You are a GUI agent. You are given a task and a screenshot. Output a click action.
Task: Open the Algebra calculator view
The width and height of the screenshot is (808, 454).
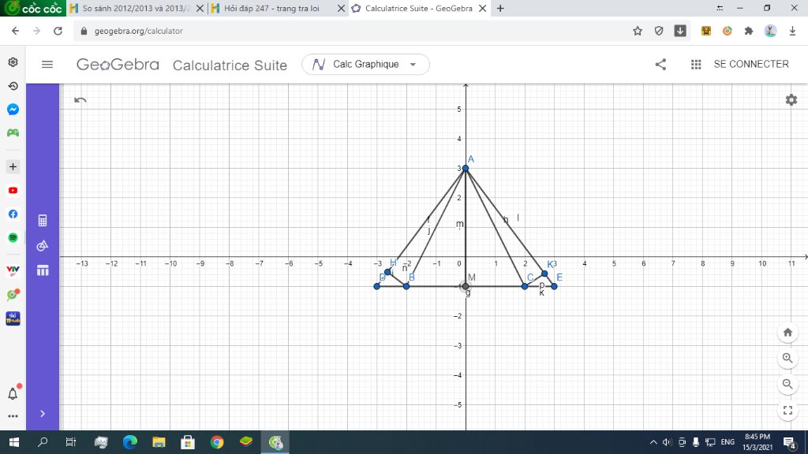pyautogui.click(x=43, y=221)
